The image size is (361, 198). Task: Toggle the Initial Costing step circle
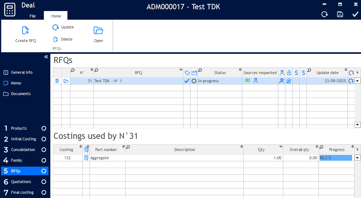[44, 139]
